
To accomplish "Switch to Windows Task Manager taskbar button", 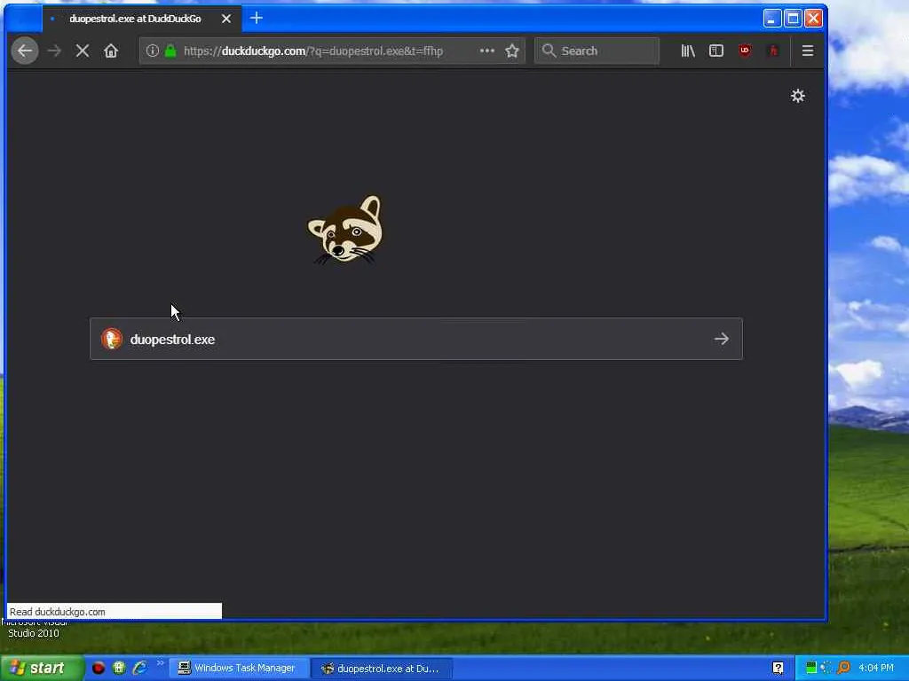I will coord(238,668).
